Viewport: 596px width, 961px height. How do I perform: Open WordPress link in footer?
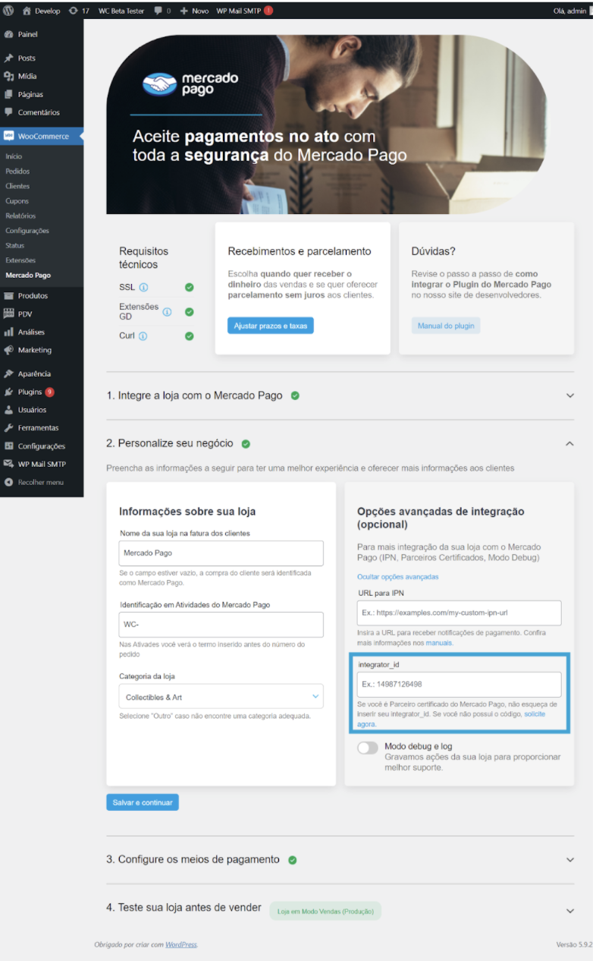point(181,944)
